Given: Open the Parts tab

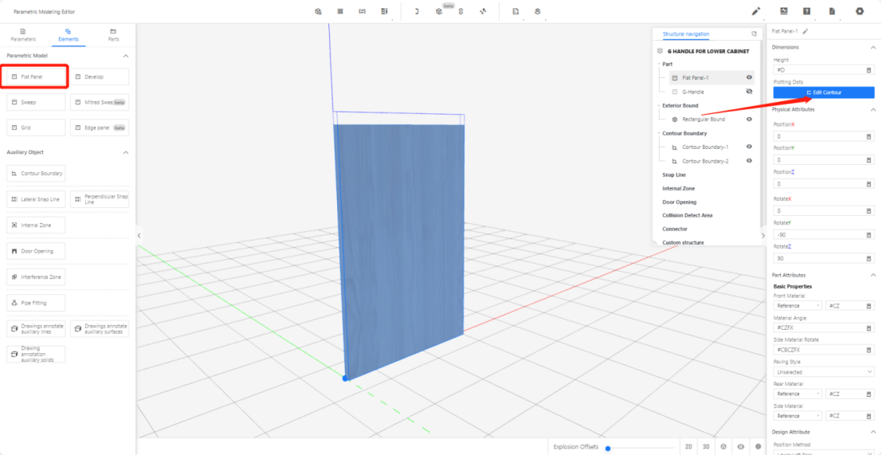Looking at the screenshot, I should (113, 34).
